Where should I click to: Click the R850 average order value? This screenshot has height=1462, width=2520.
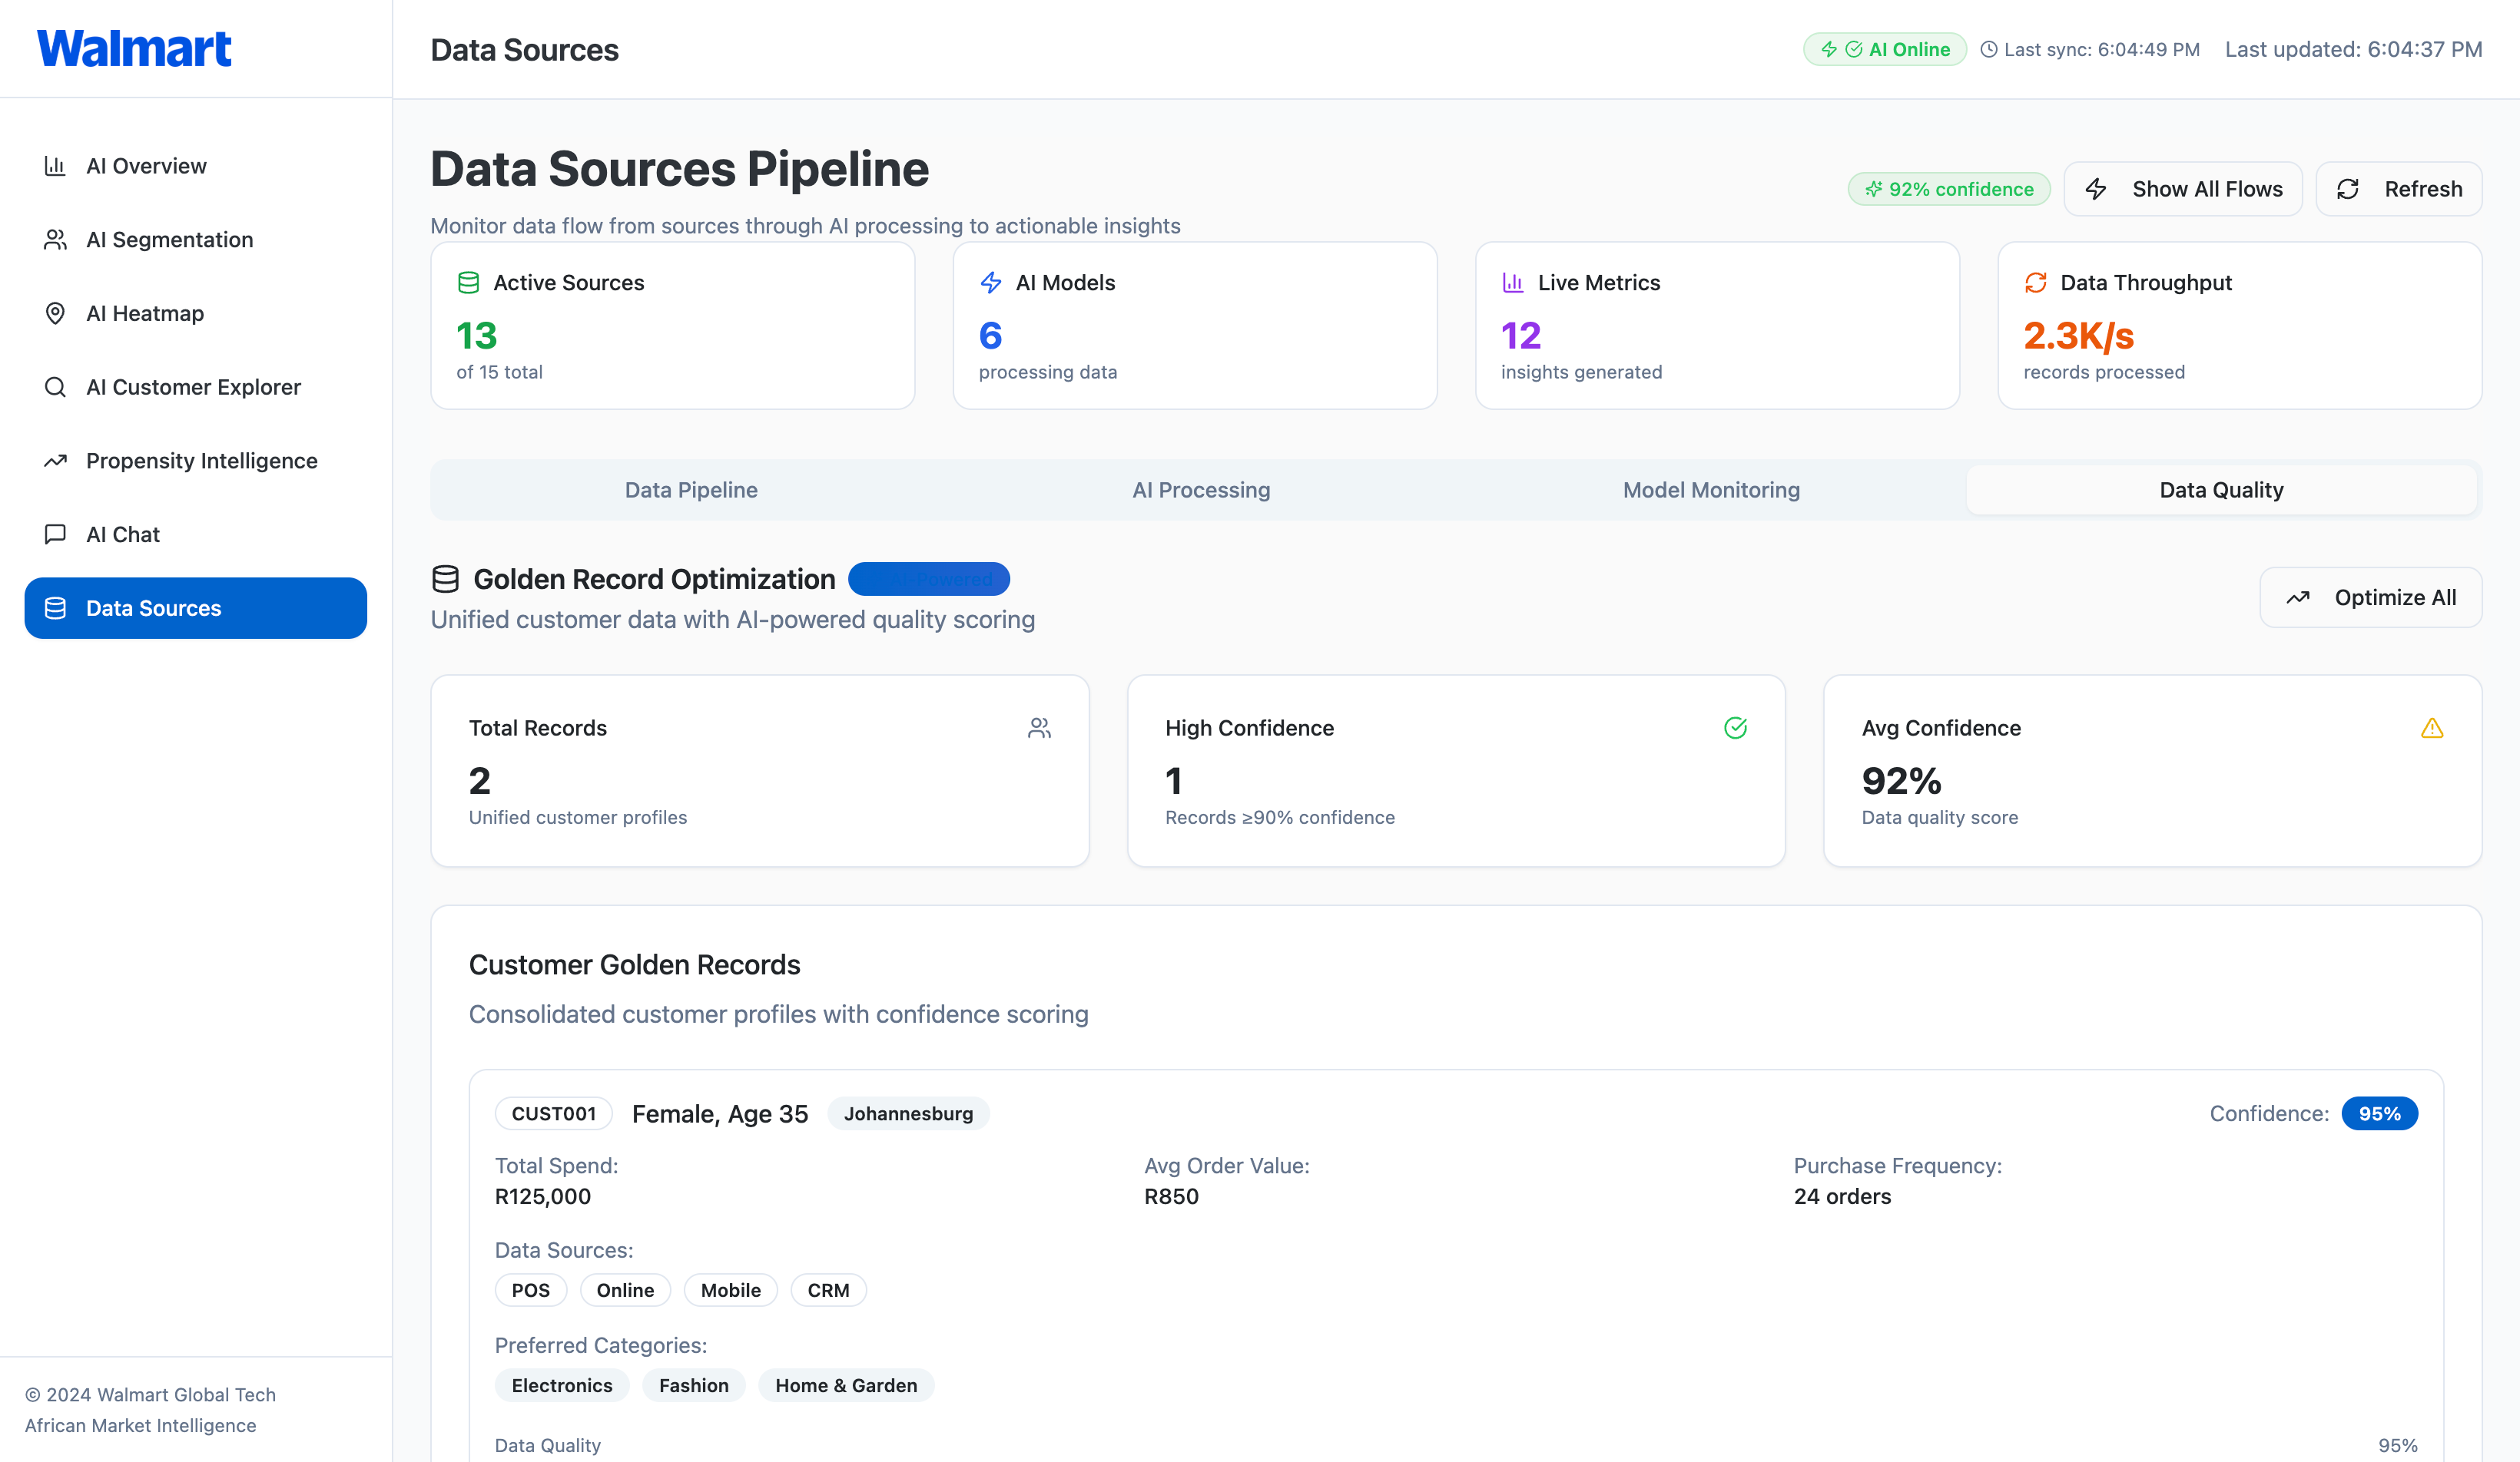tap(1171, 1196)
